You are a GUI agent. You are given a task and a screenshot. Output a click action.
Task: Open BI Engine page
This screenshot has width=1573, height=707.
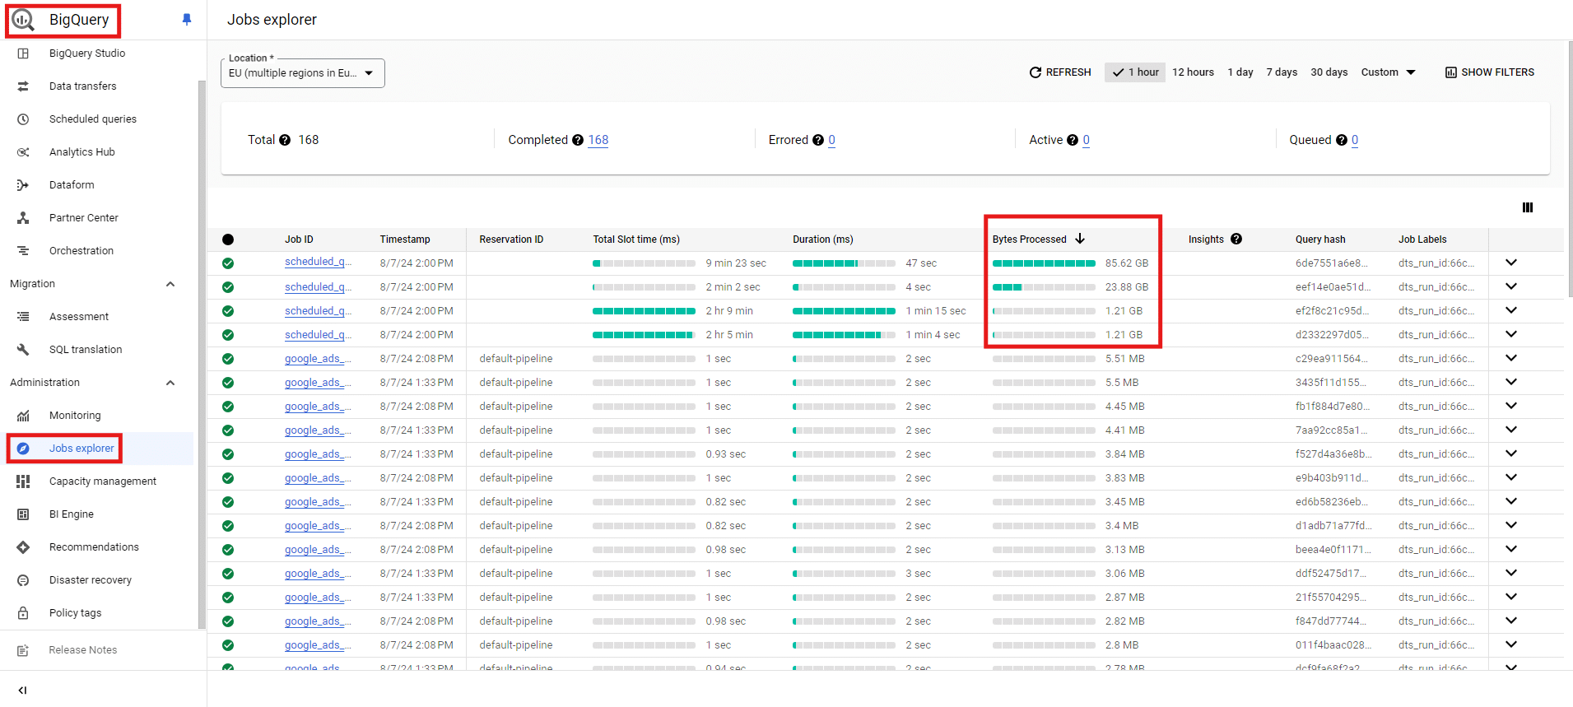pyautogui.click(x=71, y=514)
